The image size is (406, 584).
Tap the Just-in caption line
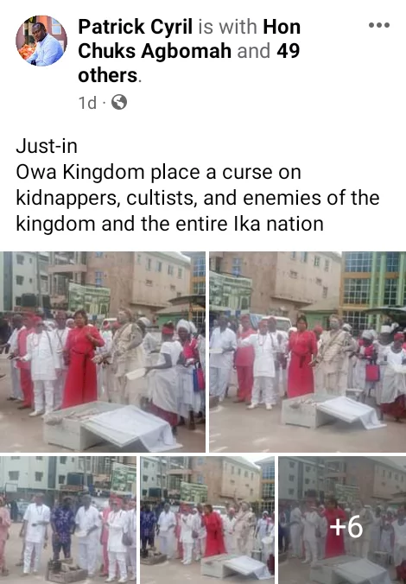click(47, 146)
